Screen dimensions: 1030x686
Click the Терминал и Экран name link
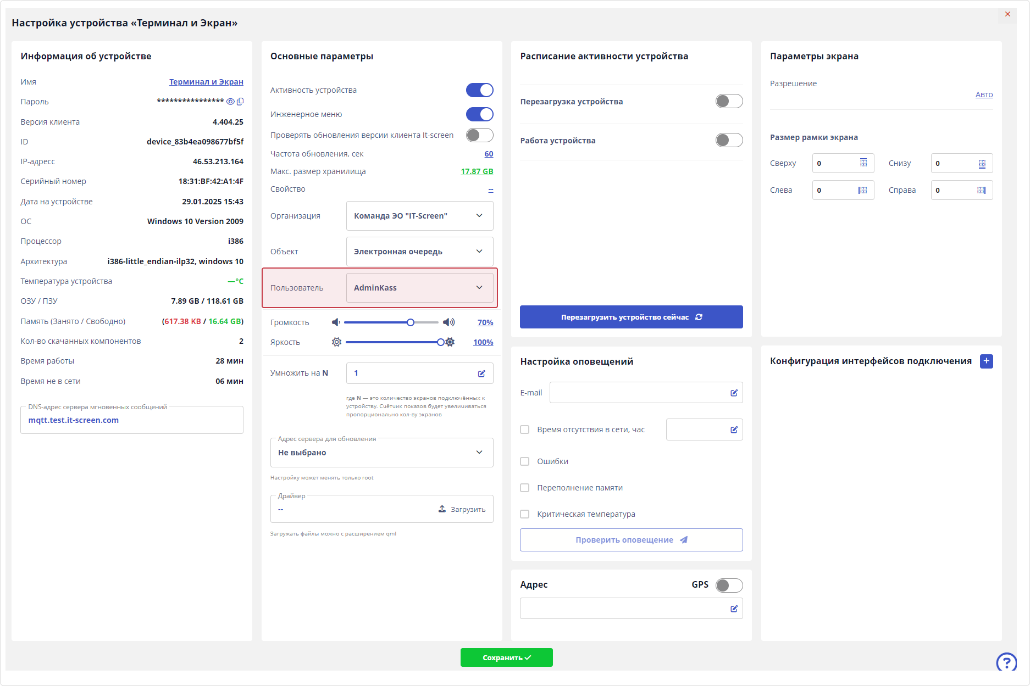click(206, 82)
